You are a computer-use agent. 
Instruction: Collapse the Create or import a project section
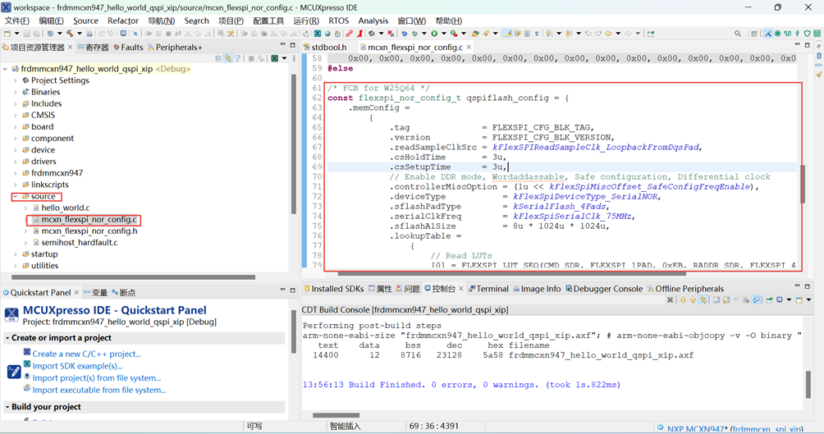tap(7, 338)
